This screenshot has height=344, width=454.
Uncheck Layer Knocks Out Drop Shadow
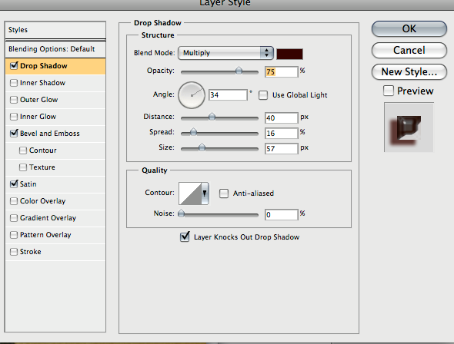pos(185,237)
